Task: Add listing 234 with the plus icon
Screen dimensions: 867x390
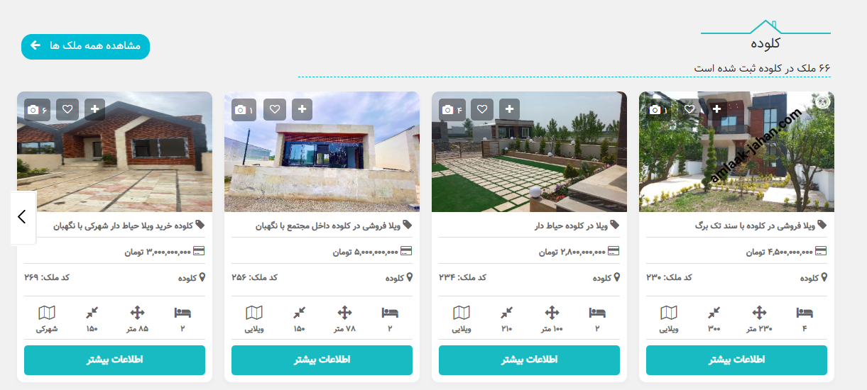Action: pyautogui.click(x=511, y=109)
